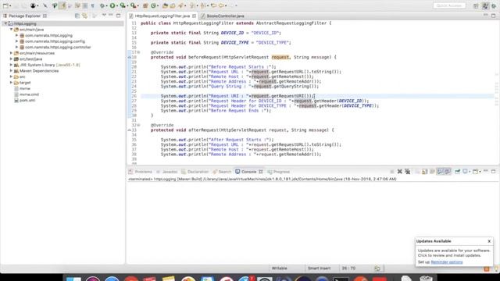Expand the JRE System Library node

pyautogui.click(x=11, y=65)
